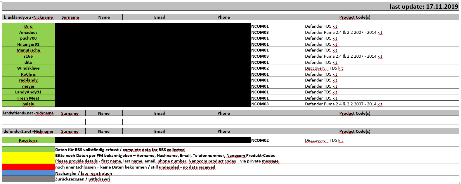Click the nickname cell 'balalu'

[x=28, y=104]
